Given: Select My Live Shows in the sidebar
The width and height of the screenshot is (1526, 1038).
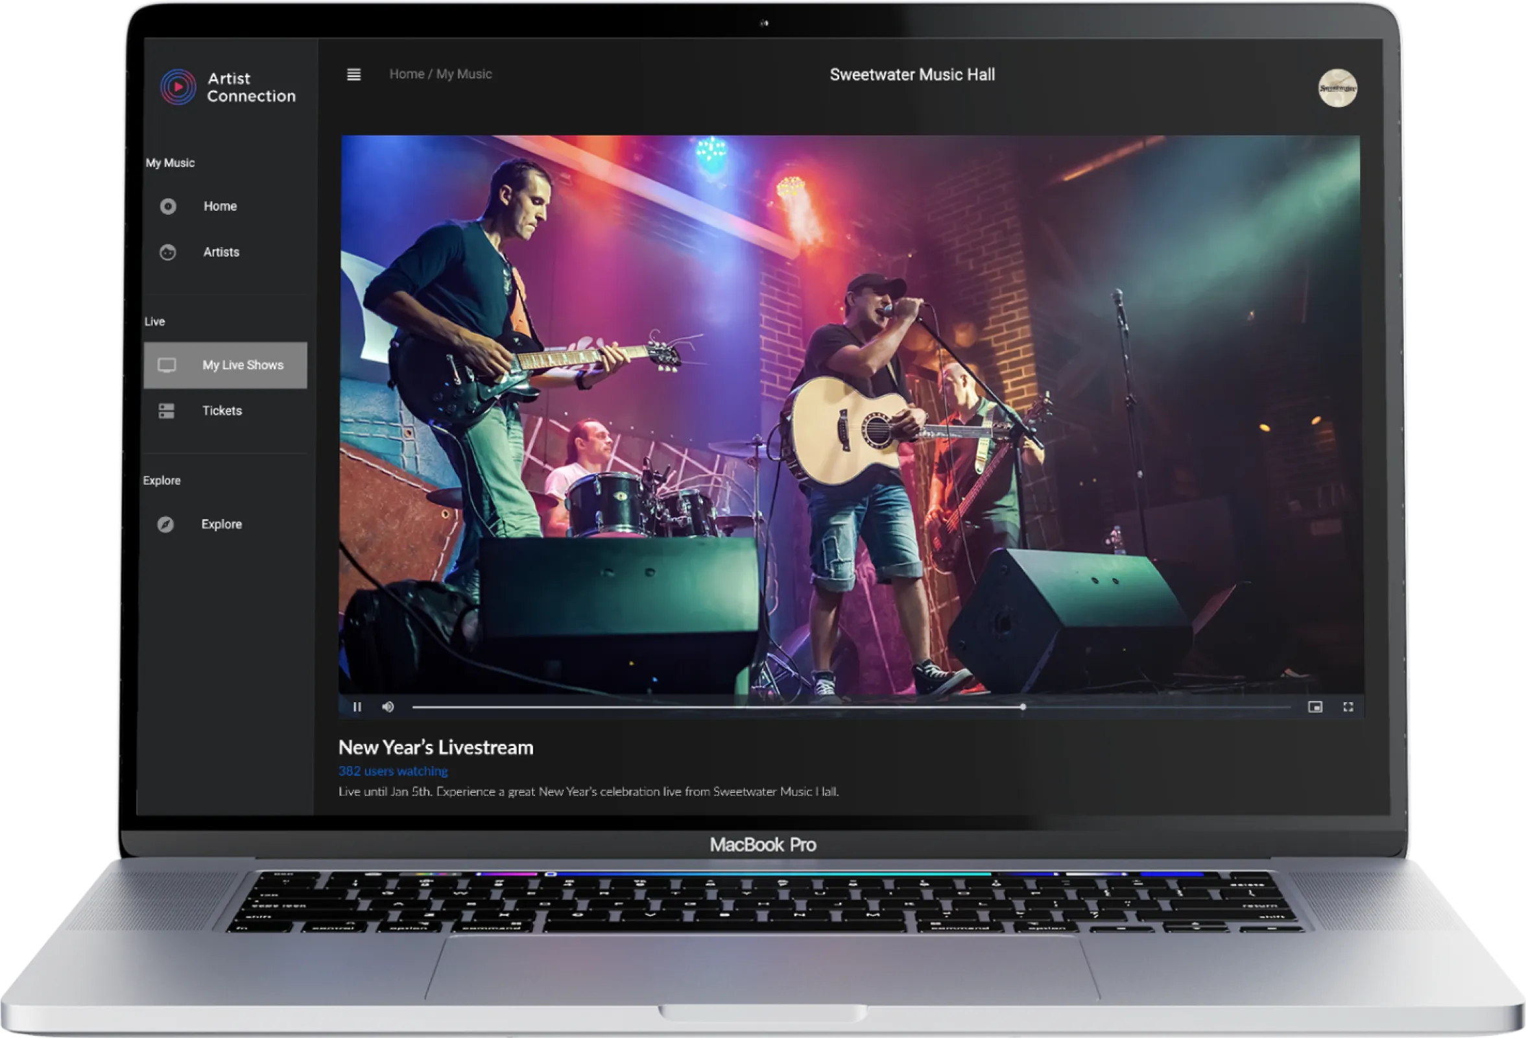Looking at the screenshot, I should (243, 365).
